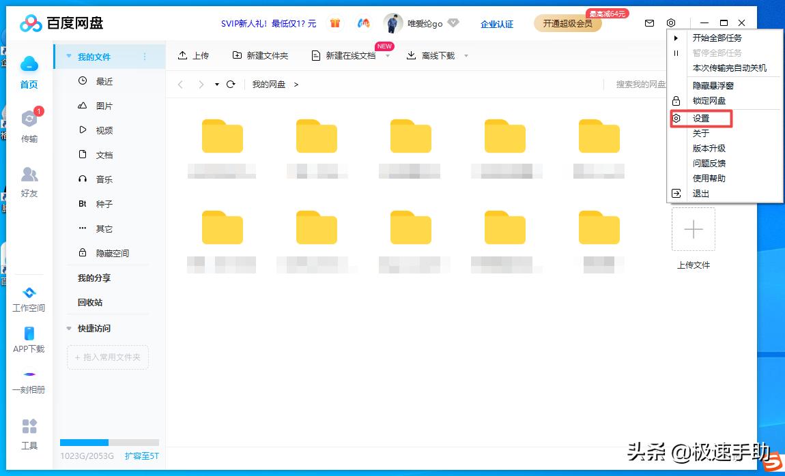785x476 pixels.
Task: Click the 百度网盘 logo
Action: (61, 23)
